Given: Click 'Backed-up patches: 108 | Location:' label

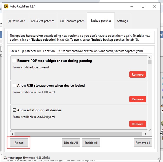Looking at the screenshot, I should (32, 51).
